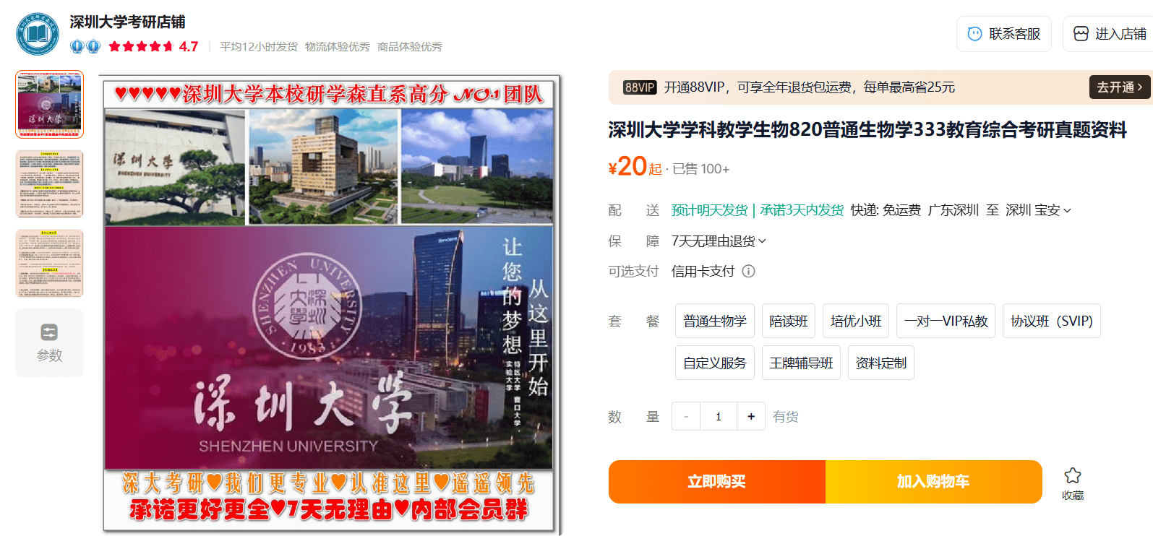Expand the 深圳 宝安 delivery address dropdown

coord(1038,210)
